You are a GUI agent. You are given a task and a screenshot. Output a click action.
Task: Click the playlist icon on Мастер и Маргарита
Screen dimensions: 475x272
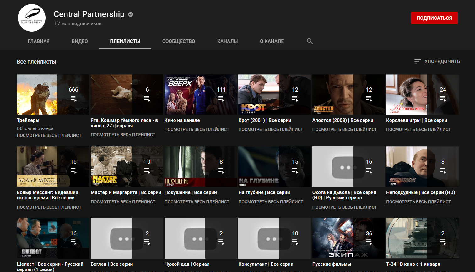coord(147,171)
